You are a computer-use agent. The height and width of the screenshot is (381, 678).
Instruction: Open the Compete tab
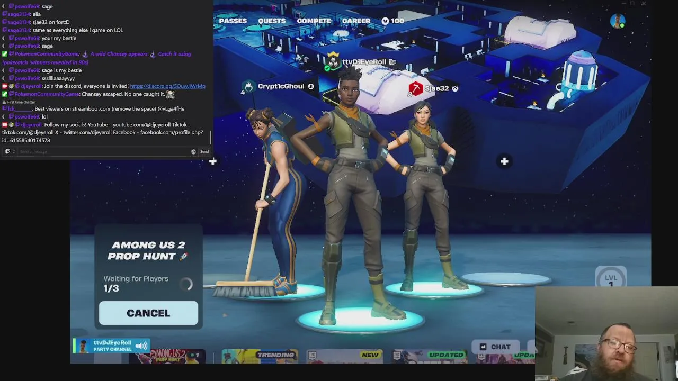(314, 21)
